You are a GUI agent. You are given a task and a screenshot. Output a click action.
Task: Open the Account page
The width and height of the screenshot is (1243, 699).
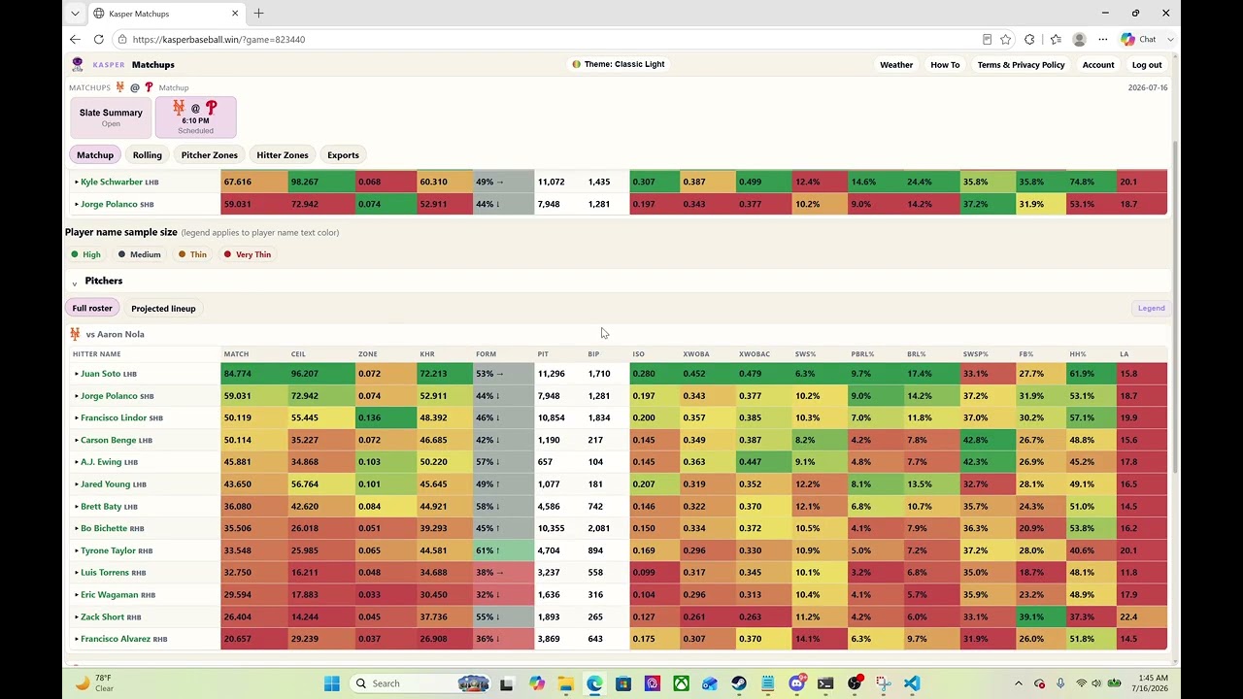coord(1098,65)
